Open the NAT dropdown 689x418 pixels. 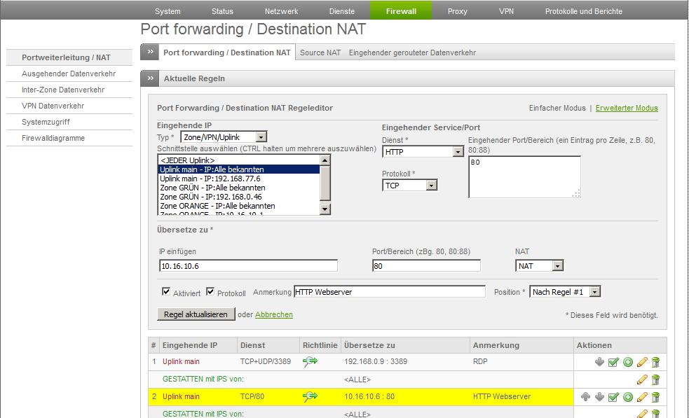(x=539, y=265)
